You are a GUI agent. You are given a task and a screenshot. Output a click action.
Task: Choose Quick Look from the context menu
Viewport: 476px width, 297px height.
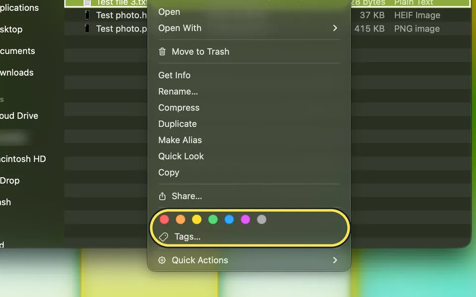249,156
